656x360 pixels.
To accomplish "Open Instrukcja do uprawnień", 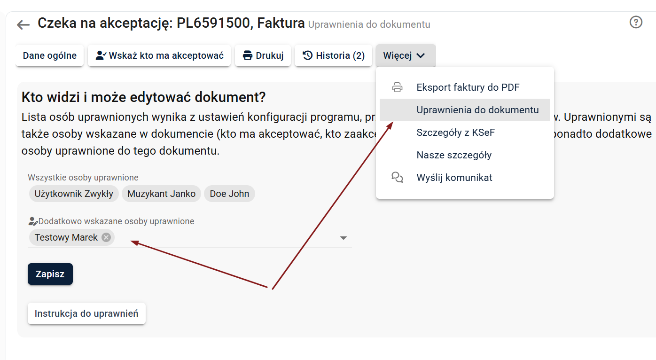I will (x=86, y=313).
